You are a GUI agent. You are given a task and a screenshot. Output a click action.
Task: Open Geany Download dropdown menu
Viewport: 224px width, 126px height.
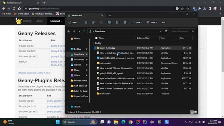[56, 21]
